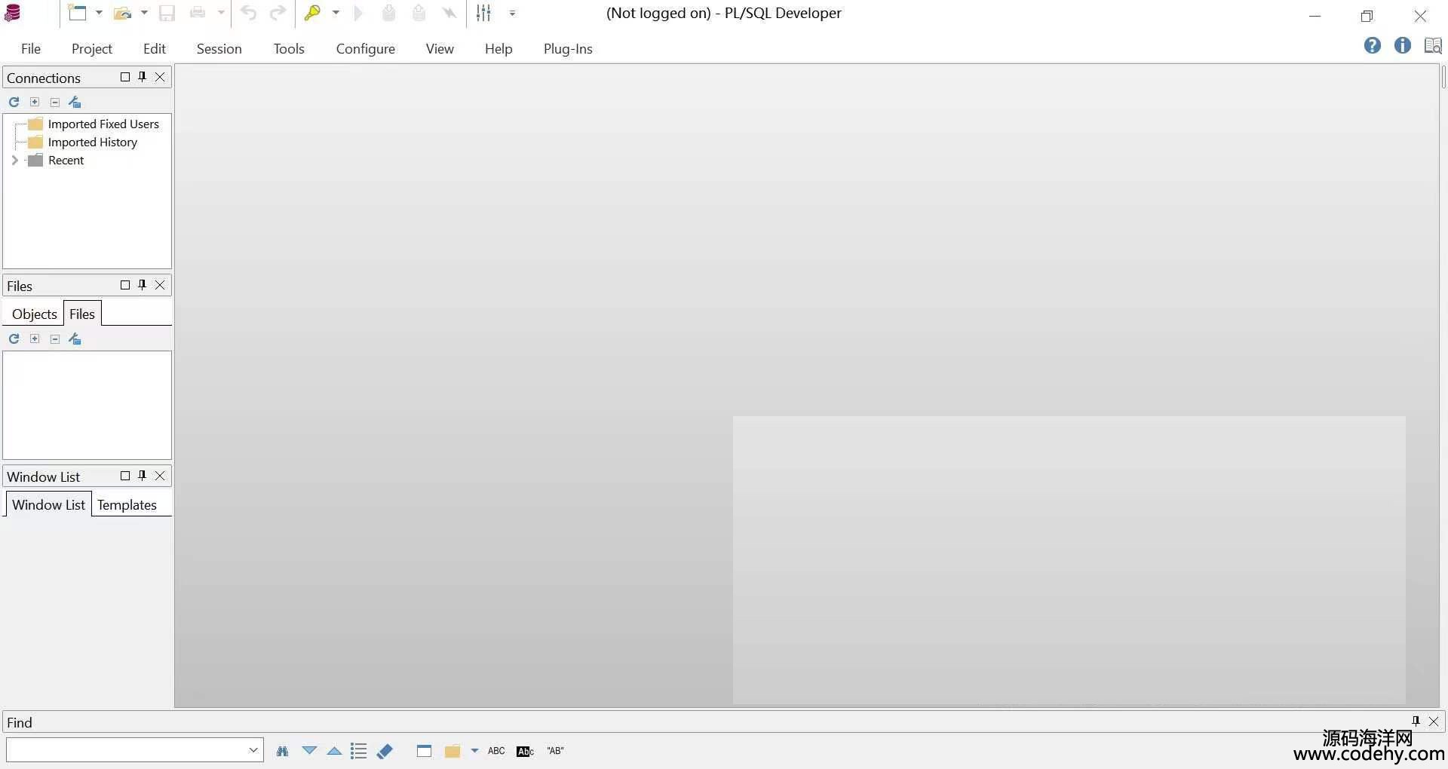Maximize the Window List panel
1448x769 pixels.
click(x=125, y=476)
